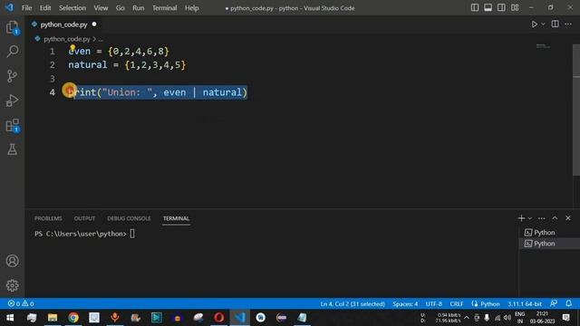Open the Help menu

click(191, 8)
